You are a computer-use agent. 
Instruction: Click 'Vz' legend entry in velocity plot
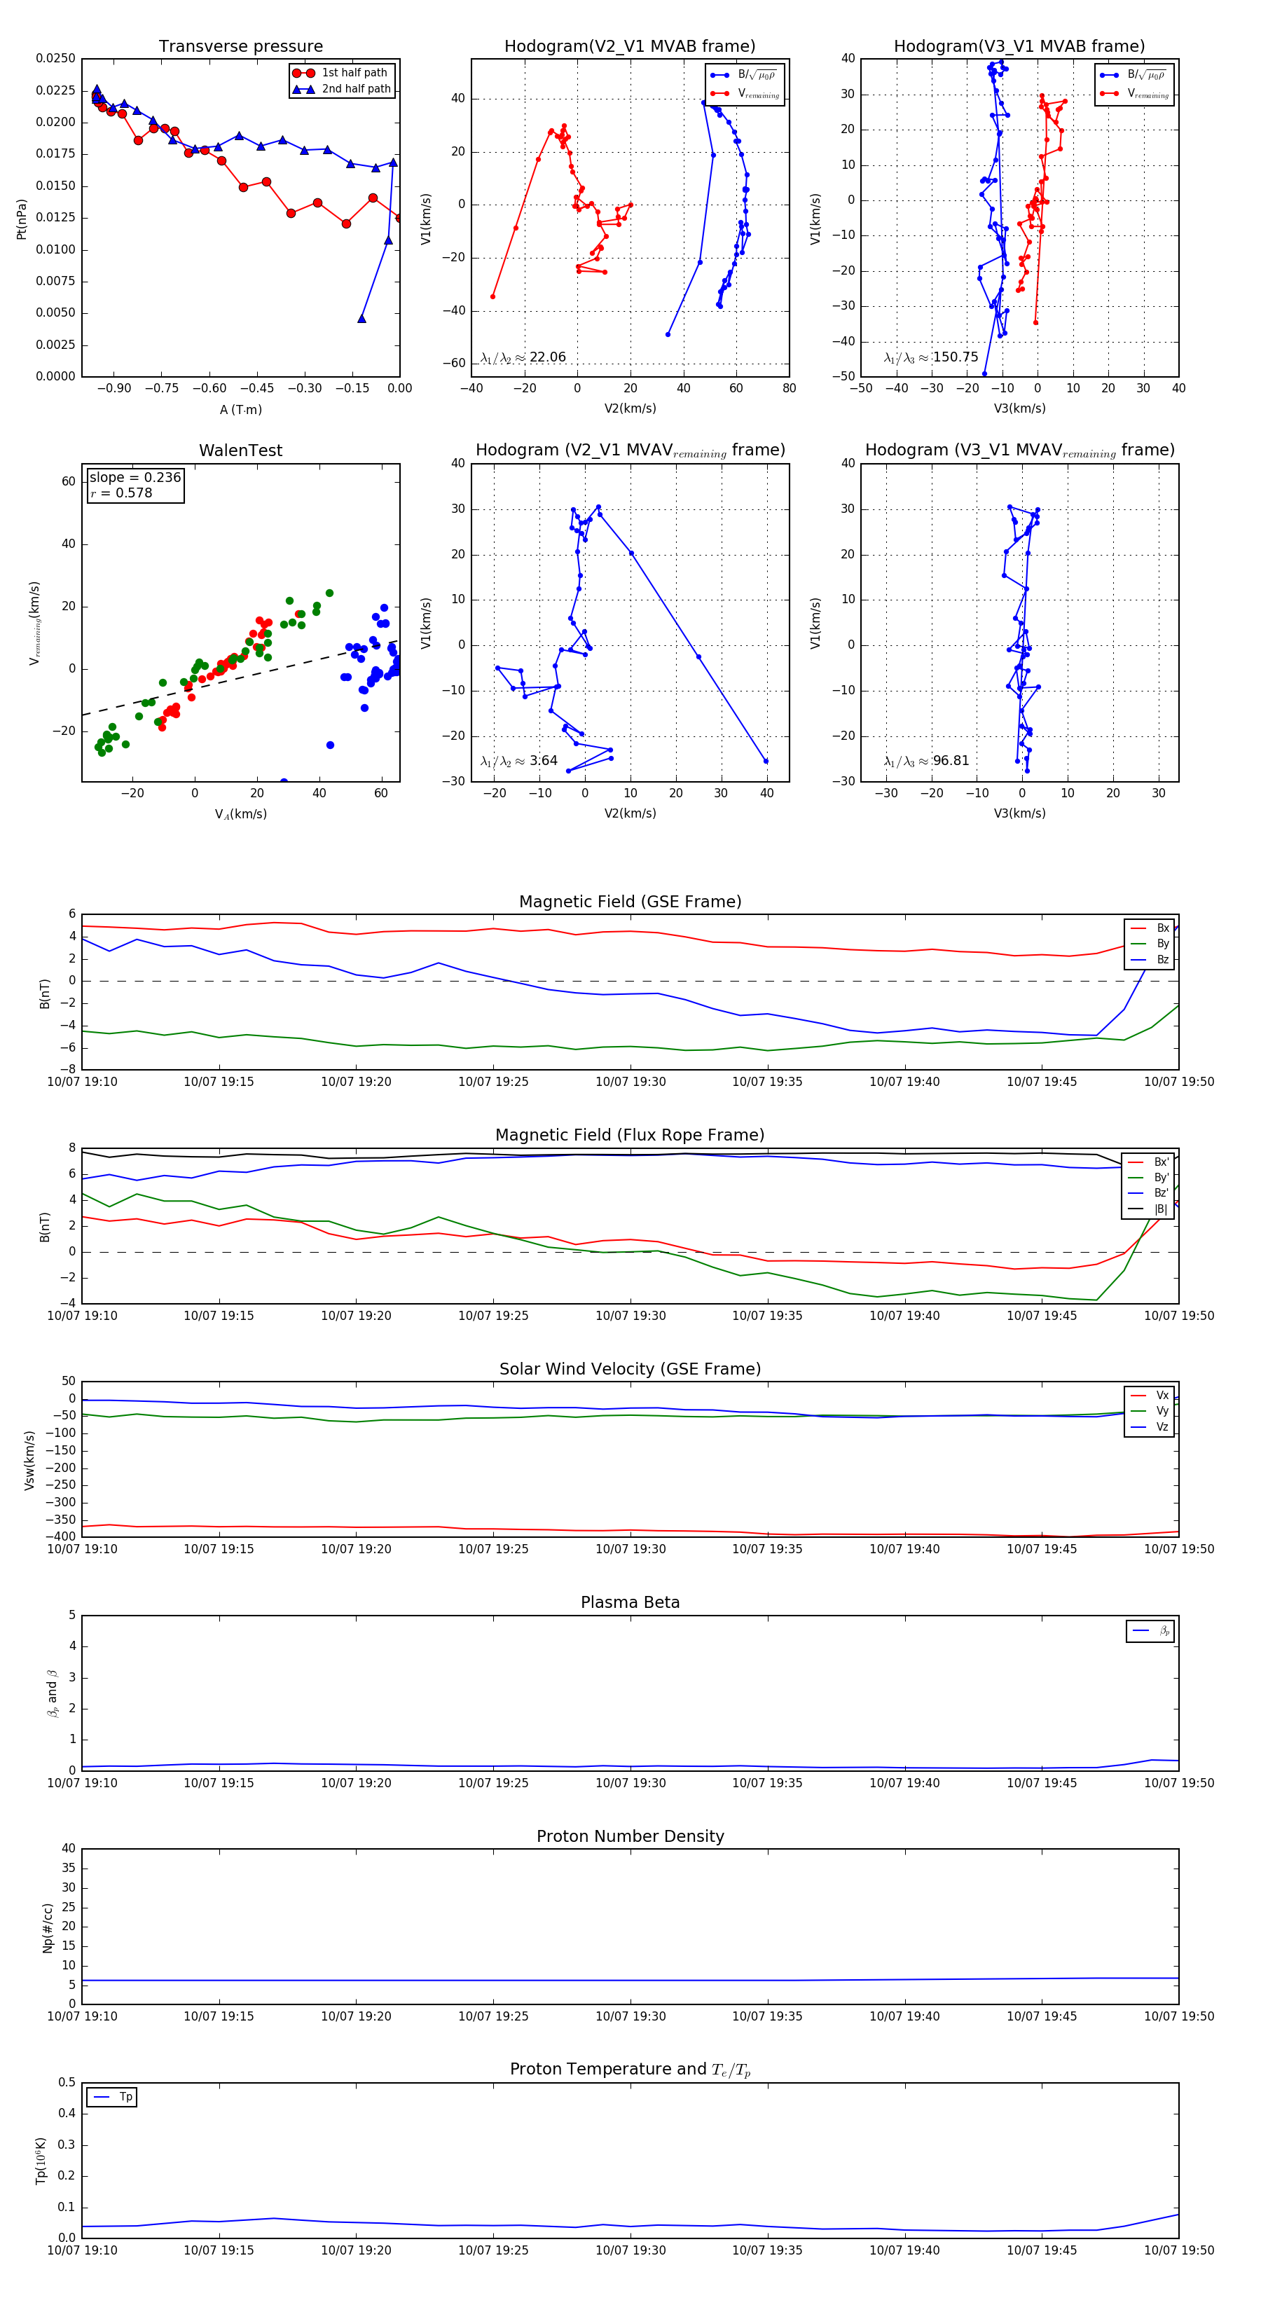(1150, 1426)
